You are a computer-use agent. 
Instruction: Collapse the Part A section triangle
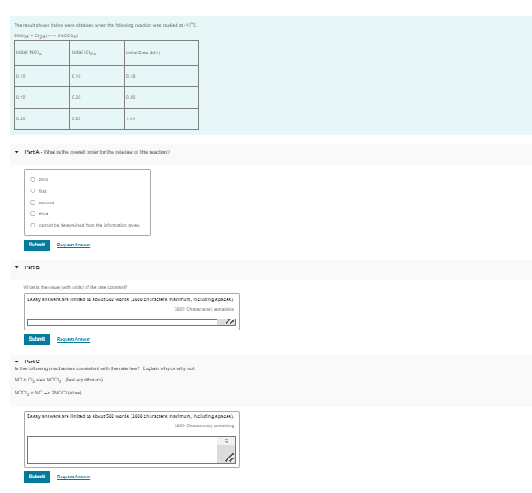click(x=16, y=152)
